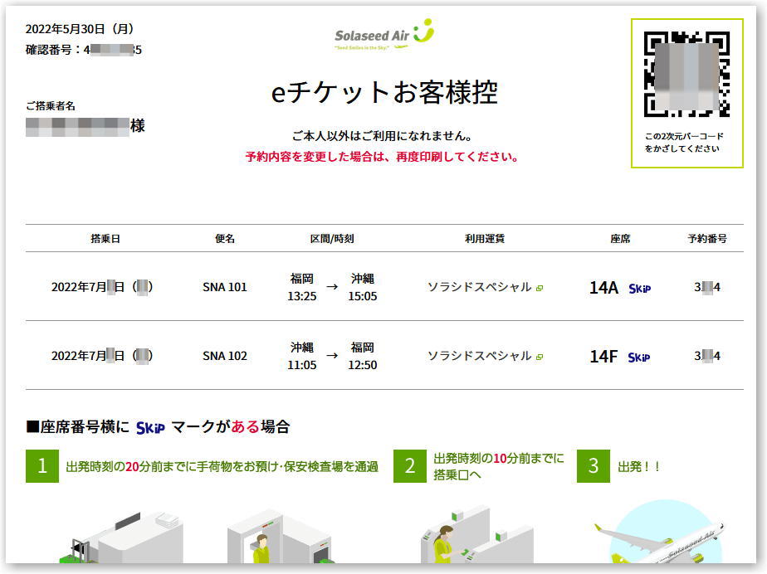Screen dimensions: 767x574
Task: Open fare info icon for SNA 101 row
Action: (x=539, y=289)
